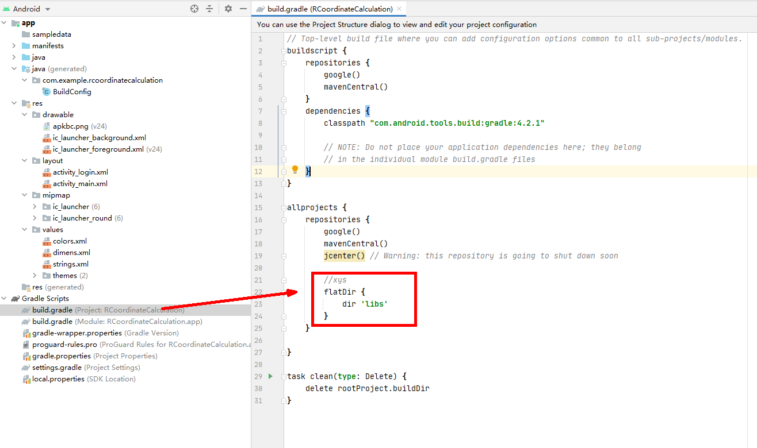Open activity_main.xml layout
This screenshot has width=757, height=448.
[80, 184]
